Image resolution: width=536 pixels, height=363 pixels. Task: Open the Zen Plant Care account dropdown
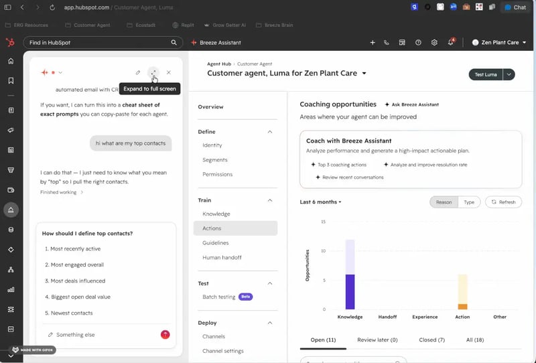(498, 42)
